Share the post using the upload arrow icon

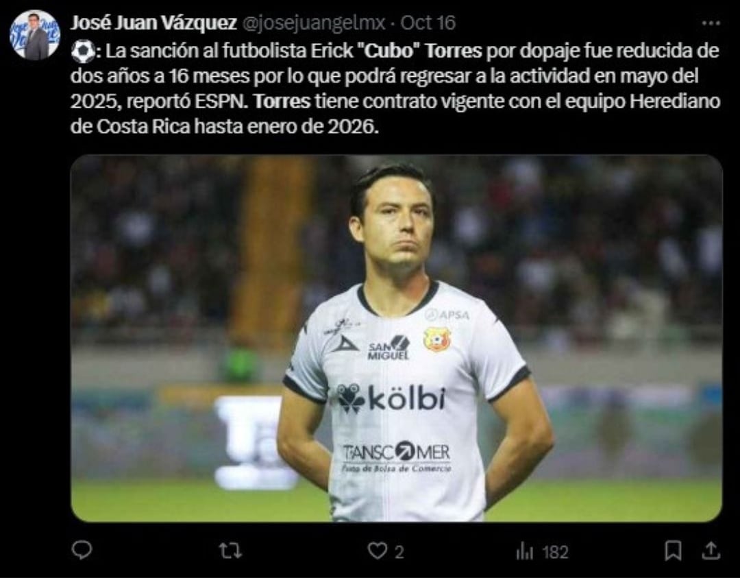pyautogui.click(x=711, y=551)
